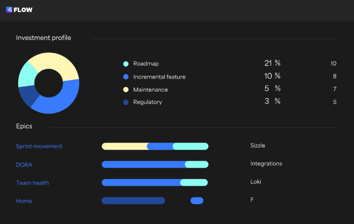Open the DORA epic link
354x224 pixels.
[x=24, y=165]
